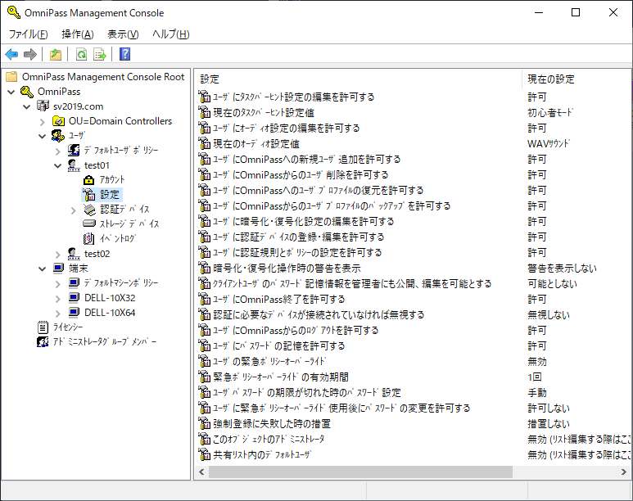The height and width of the screenshot is (501, 633).
Task: Expand the デフォルトマシーンポリシー node
Action: [x=57, y=284]
